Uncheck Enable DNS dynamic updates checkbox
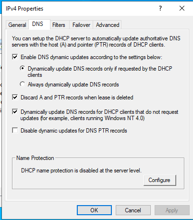 coord(15,57)
